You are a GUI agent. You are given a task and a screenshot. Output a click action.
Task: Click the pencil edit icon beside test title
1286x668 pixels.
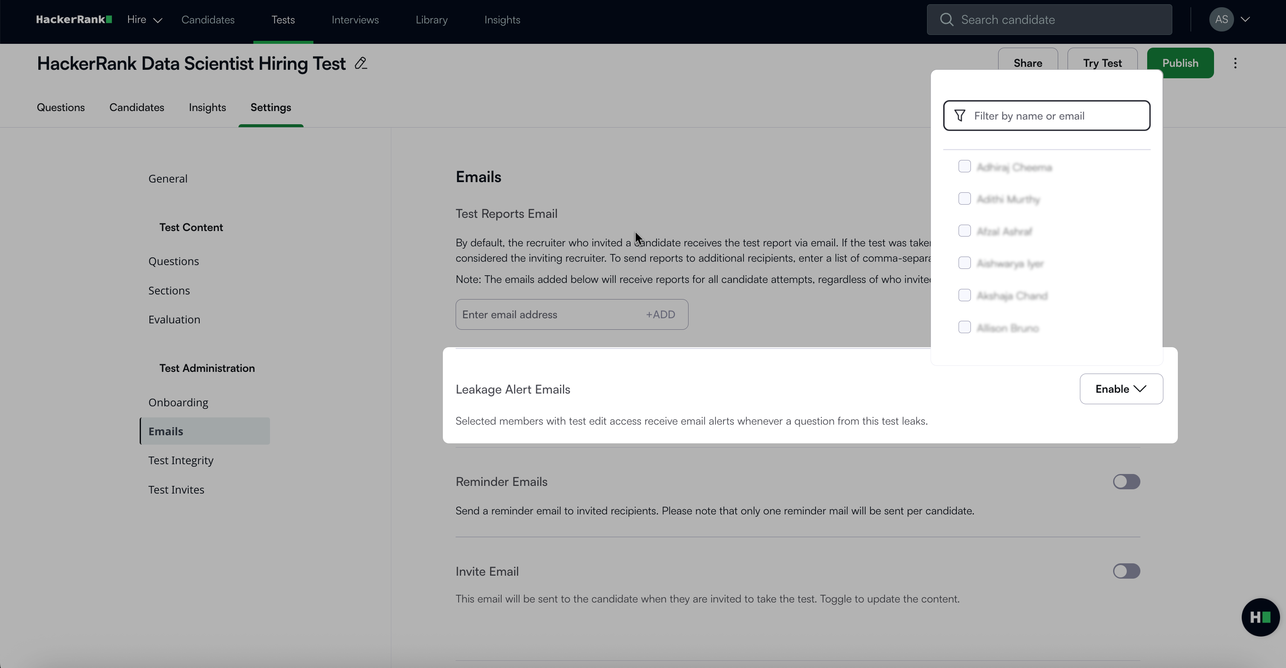click(360, 63)
